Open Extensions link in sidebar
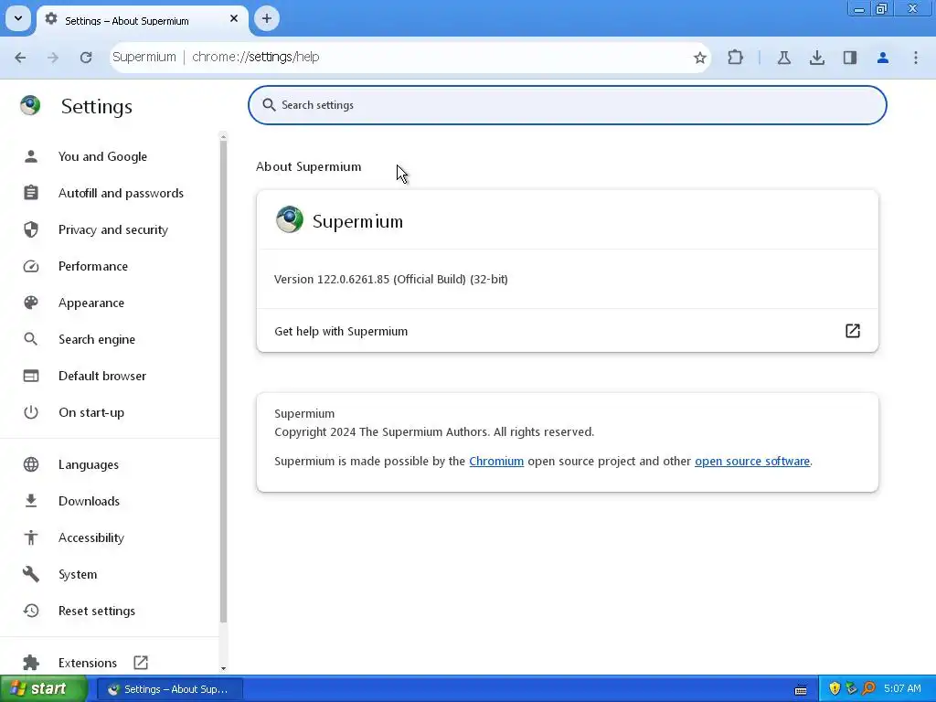The image size is (936, 702). (88, 663)
